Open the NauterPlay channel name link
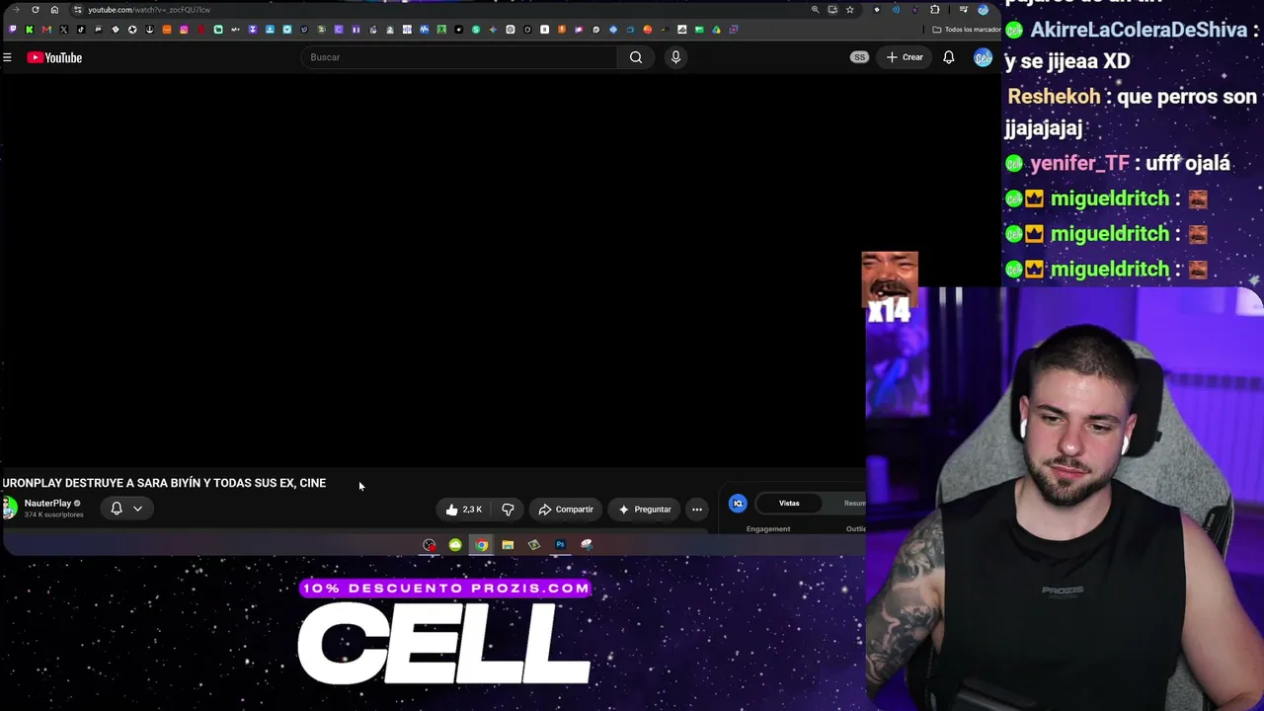Image resolution: width=1264 pixels, height=711 pixels. coord(47,504)
